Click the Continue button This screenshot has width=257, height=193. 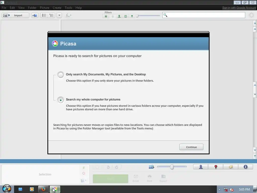(x=191, y=147)
